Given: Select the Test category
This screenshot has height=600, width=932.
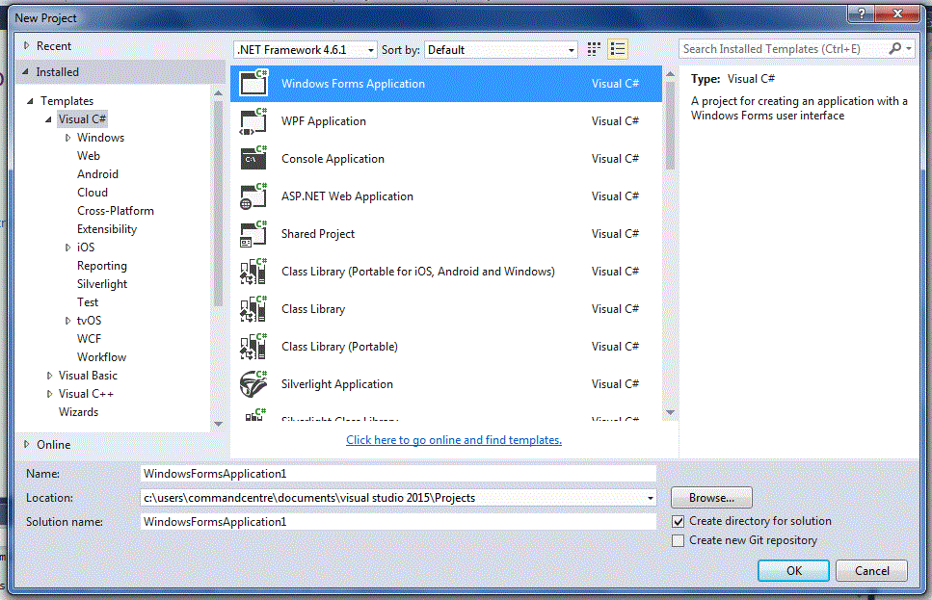Looking at the screenshot, I should [88, 302].
